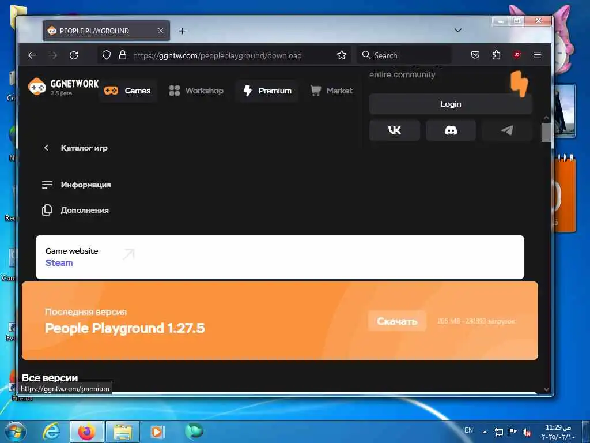Viewport: 590px width, 443px height.
Task: Open the Telegram social link
Action: point(507,130)
